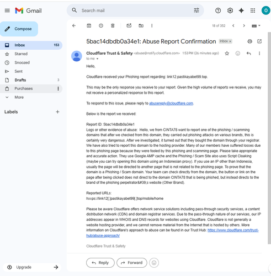Archive this email
This screenshot has width=271, height=276.
[x=89, y=25]
